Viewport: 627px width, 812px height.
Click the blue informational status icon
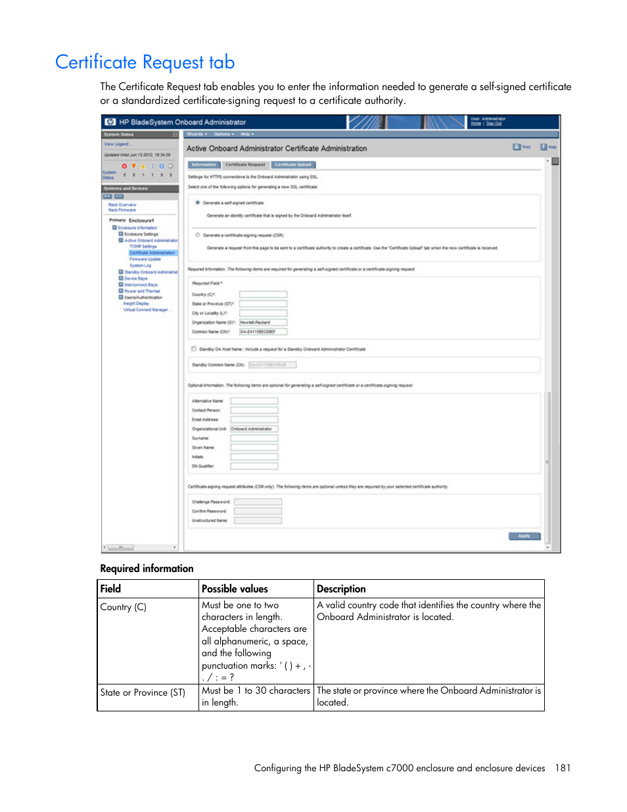pos(152,166)
